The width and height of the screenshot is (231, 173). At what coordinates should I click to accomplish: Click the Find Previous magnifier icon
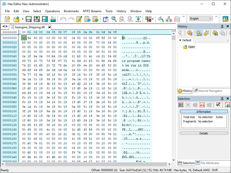(130, 19)
